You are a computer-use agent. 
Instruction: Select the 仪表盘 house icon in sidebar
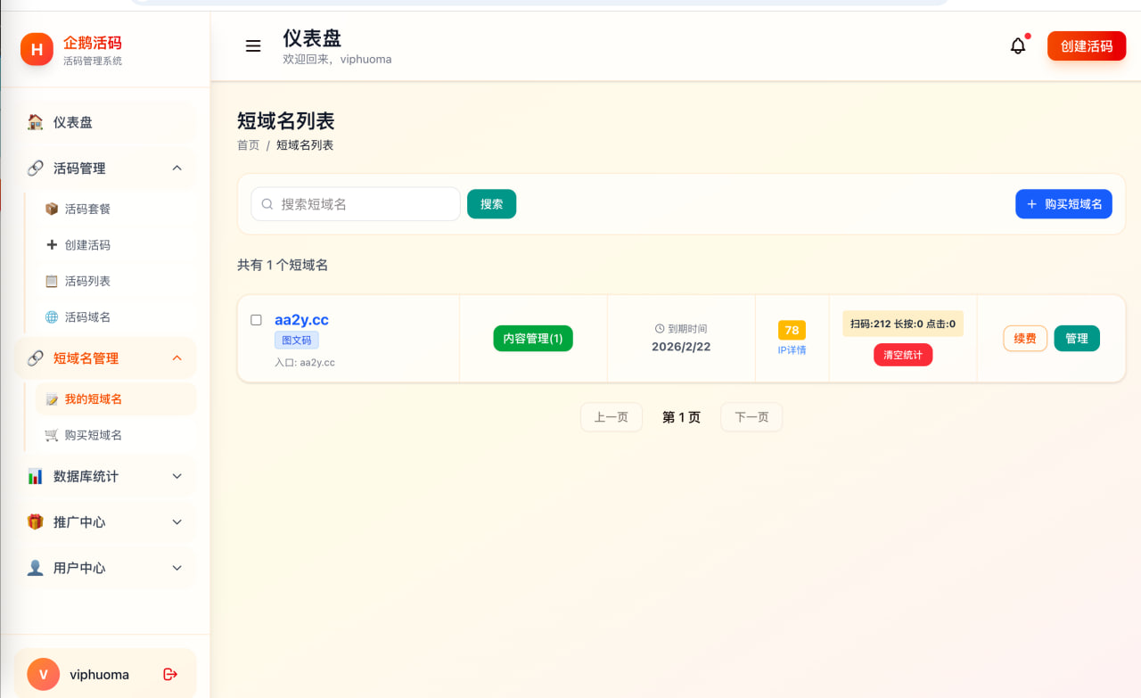click(33, 122)
